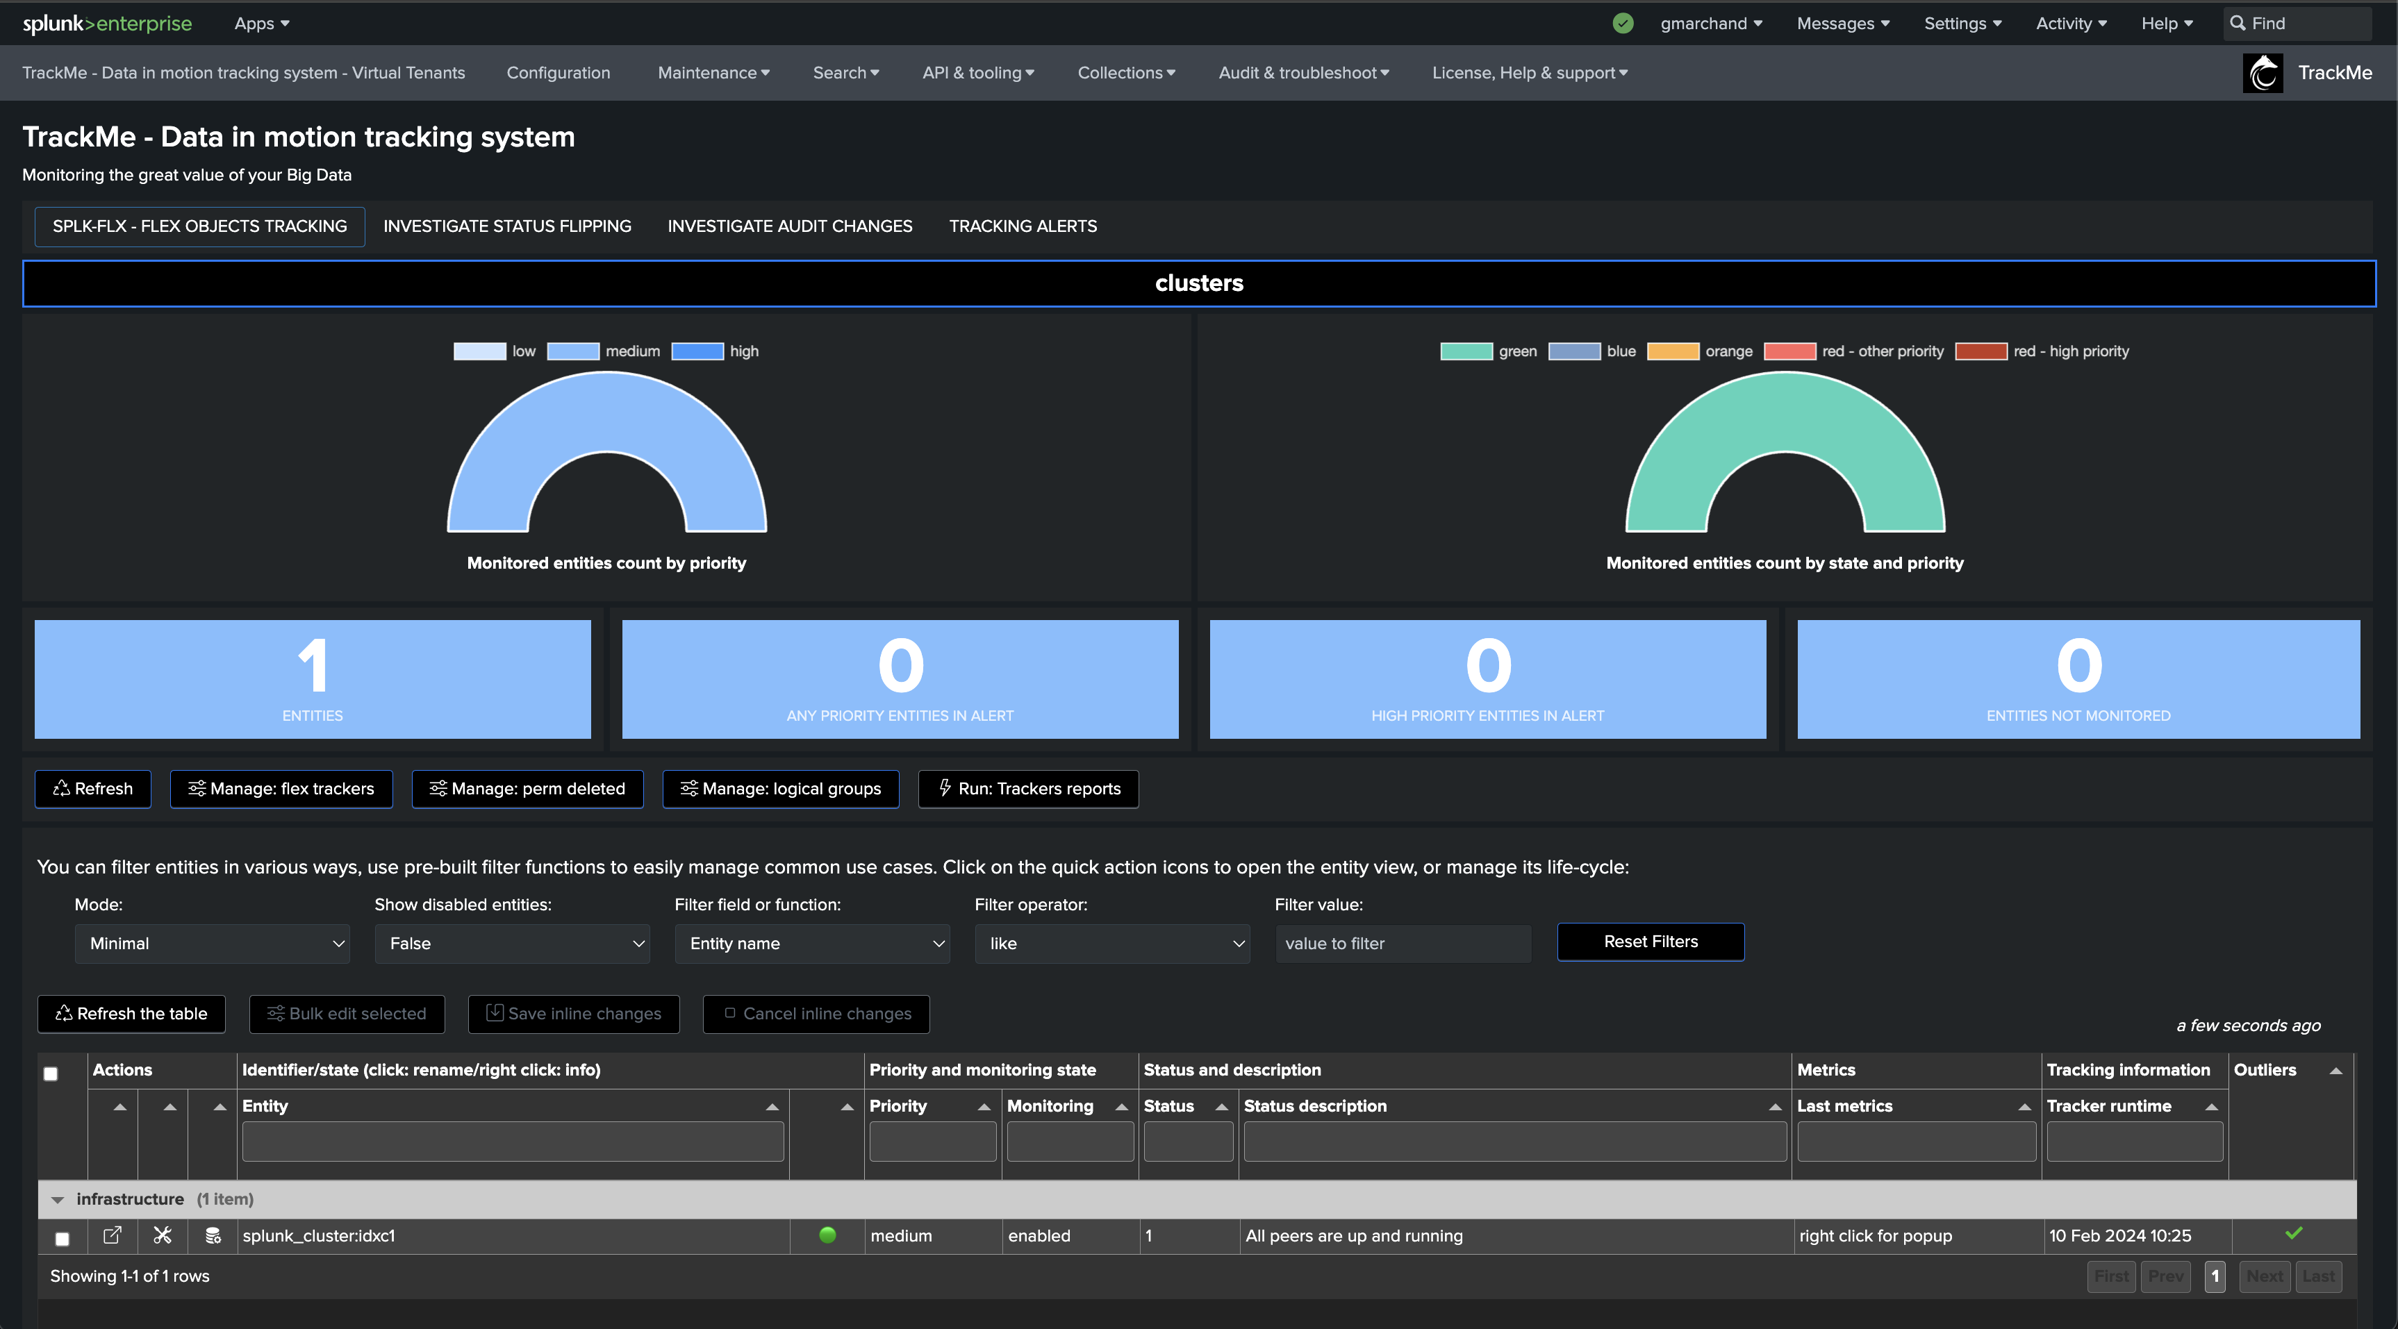
Task: Click the green status circle for splunk_cluster:idxc1
Action: click(827, 1235)
